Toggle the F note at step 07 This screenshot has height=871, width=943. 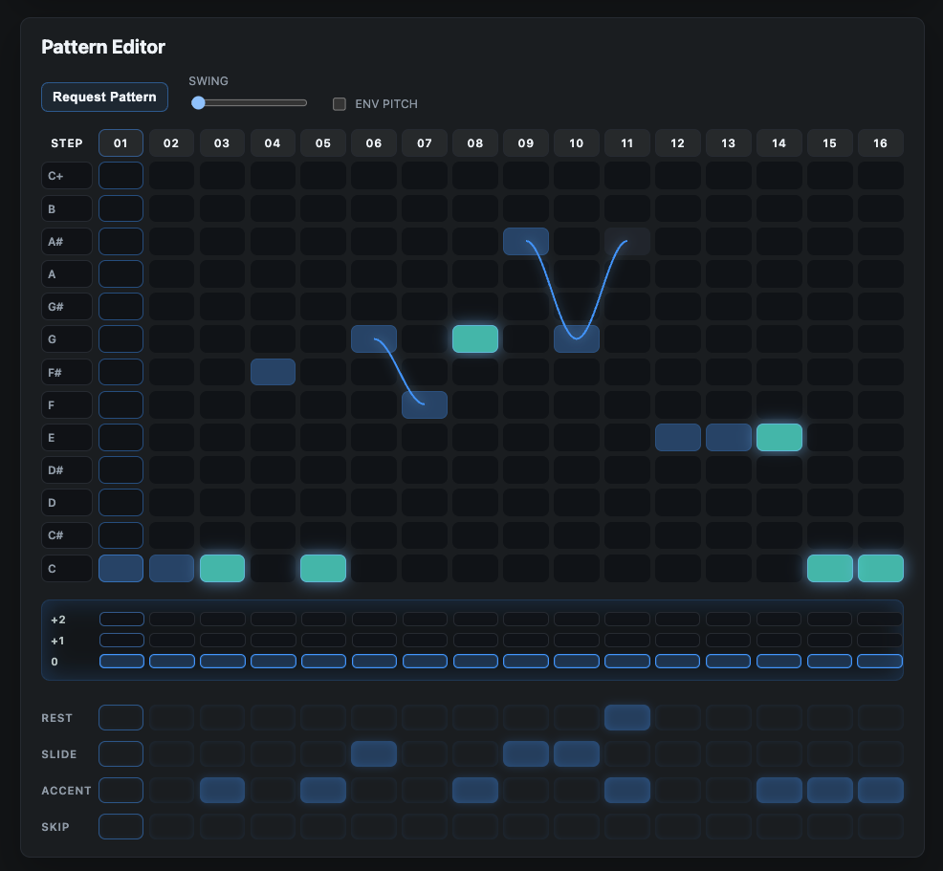point(425,404)
